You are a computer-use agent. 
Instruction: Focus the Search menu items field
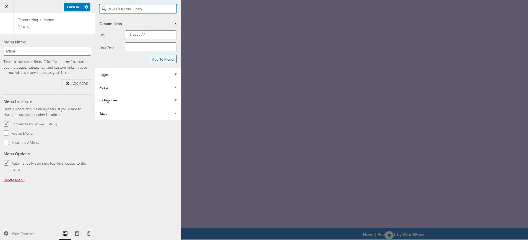click(x=138, y=9)
